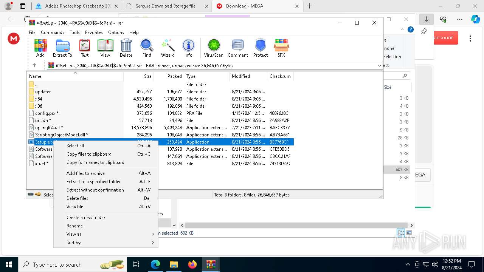Click the Edge profile avatar
Screen dimensions: 484x272
[x=8, y=6]
